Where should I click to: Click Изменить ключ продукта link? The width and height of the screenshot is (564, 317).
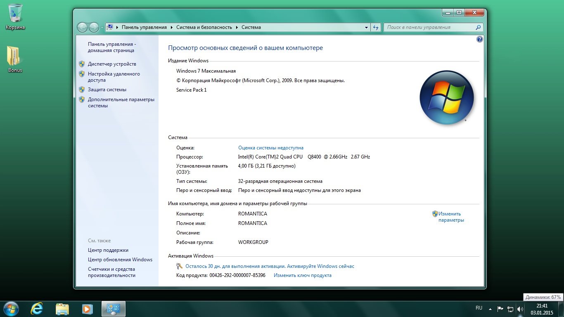[x=303, y=275]
